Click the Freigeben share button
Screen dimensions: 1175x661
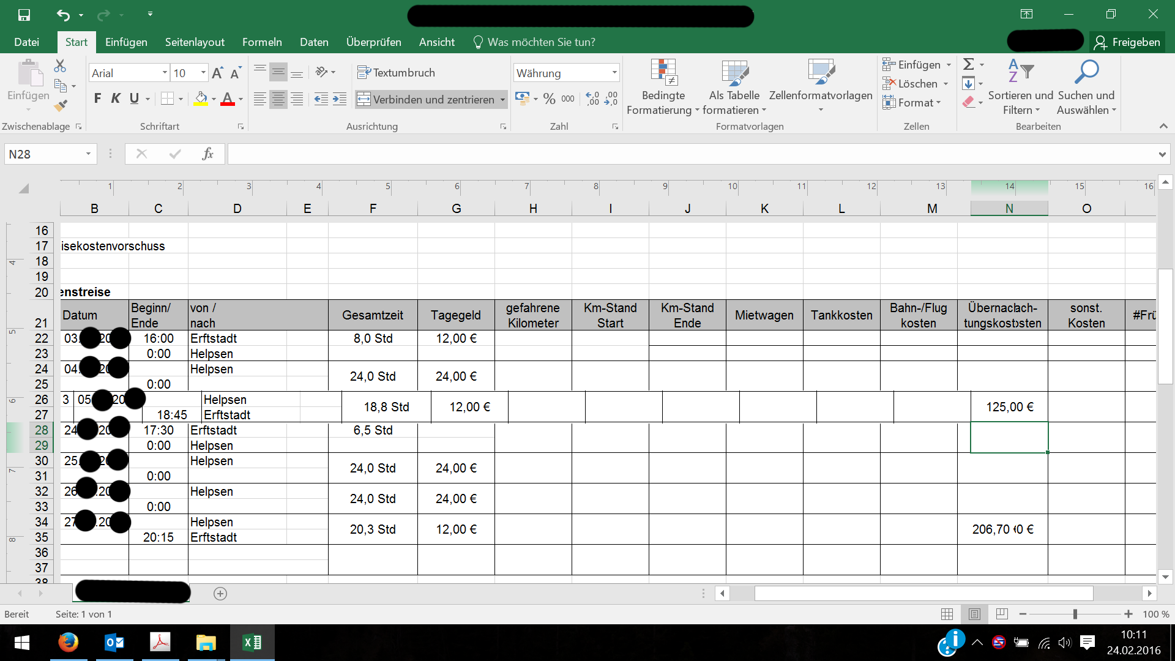point(1127,42)
